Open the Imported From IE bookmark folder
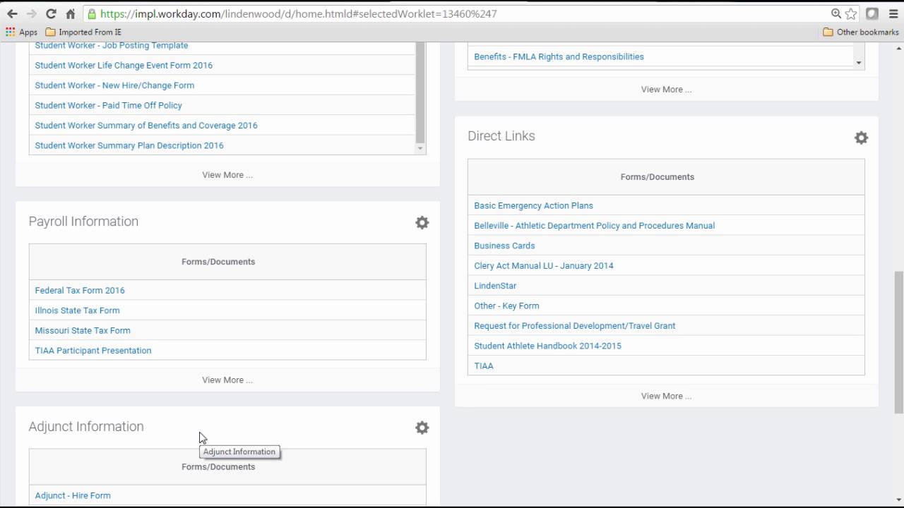 (83, 32)
